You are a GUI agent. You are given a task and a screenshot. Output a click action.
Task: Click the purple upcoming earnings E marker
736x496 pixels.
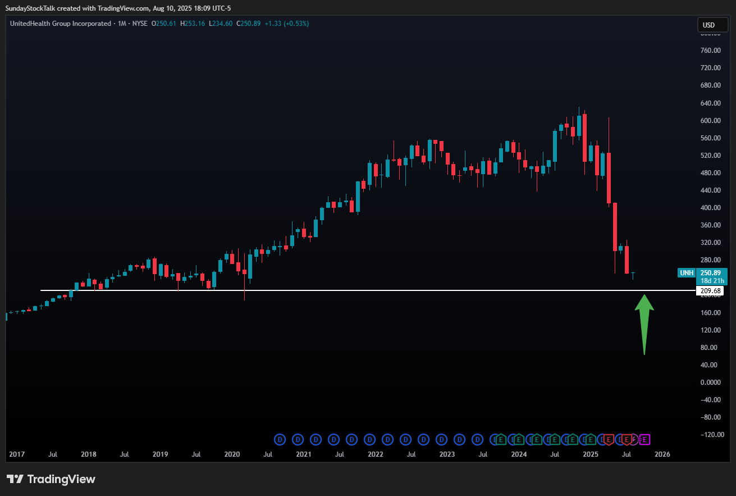pyautogui.click(x=645, y=439)
